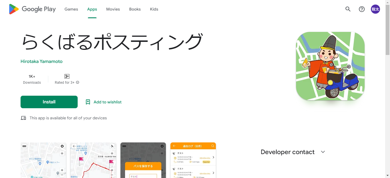Click the Rated for 3+ info icon
This screenshot has height=178, width=390.
coord(78,83)
